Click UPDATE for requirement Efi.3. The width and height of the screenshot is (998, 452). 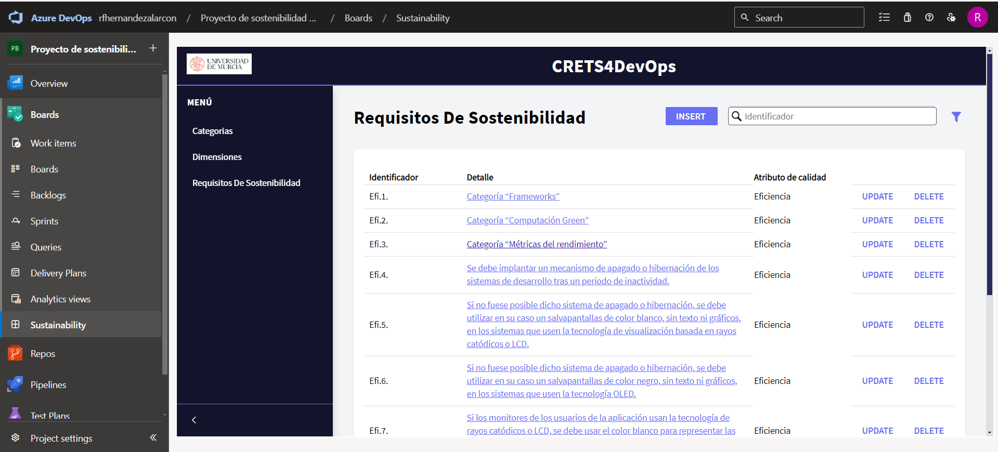(877, 244)
